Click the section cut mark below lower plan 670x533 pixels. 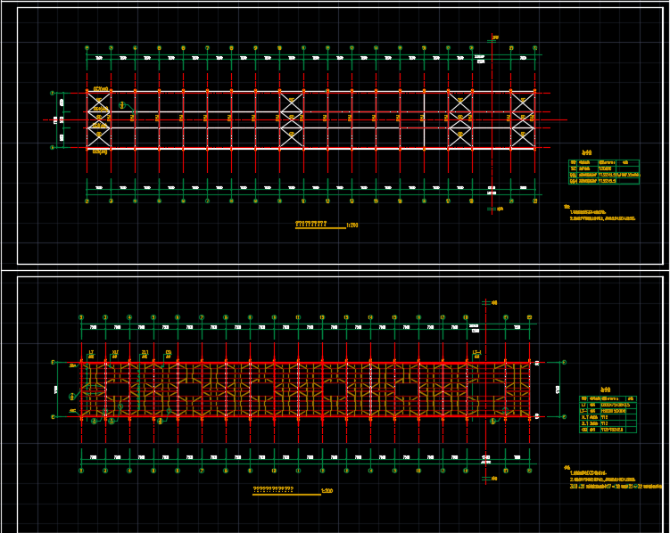click(487, 479)
